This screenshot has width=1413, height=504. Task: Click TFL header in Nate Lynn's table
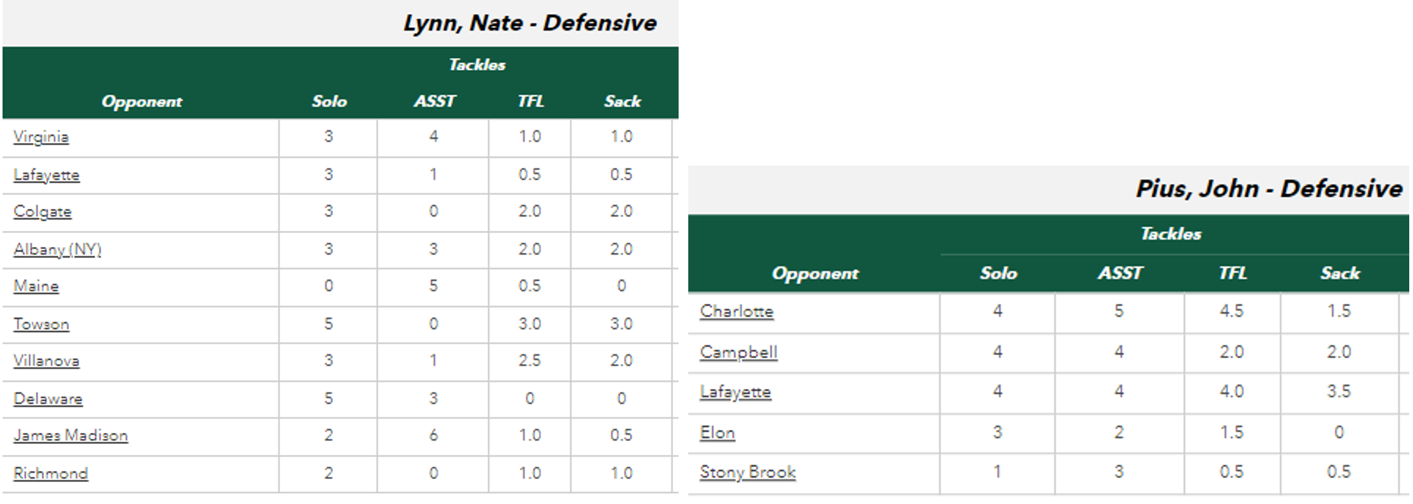(x=531, y=101)
